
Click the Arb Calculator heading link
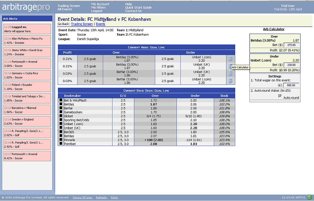pos(274,29)
